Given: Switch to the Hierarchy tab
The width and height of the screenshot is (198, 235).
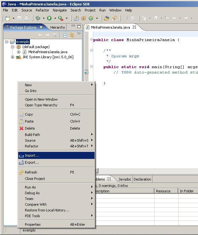Looking at the screenshot, I should click(x=58, y=27).
